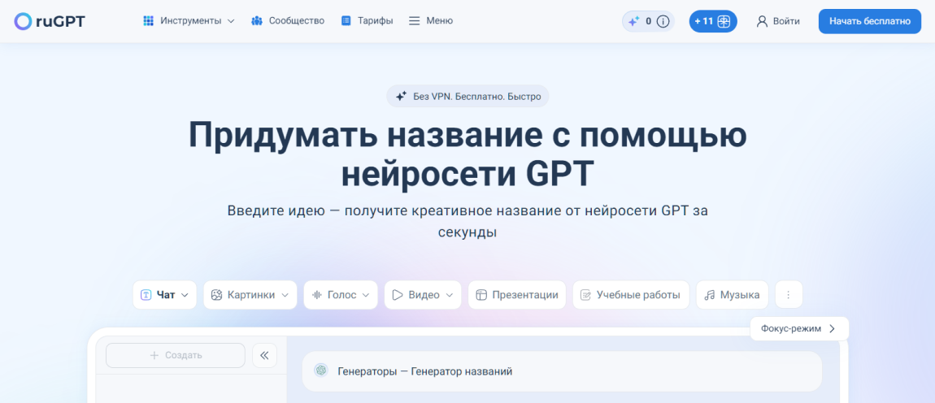Click the Чат text icon
Image resolution: width=935 pixels, height=403 pixels.
pyautogui.click(x=146, y=295)
